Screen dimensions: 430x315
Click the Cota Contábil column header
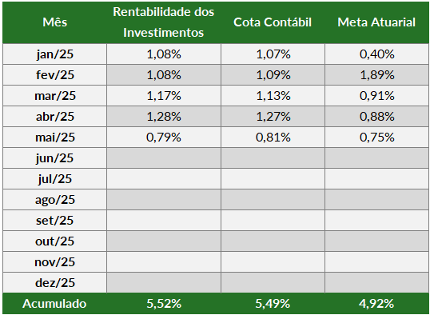(273, 22)
